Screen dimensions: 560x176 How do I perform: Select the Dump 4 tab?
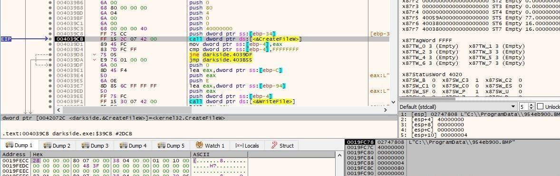coord(133,145)
